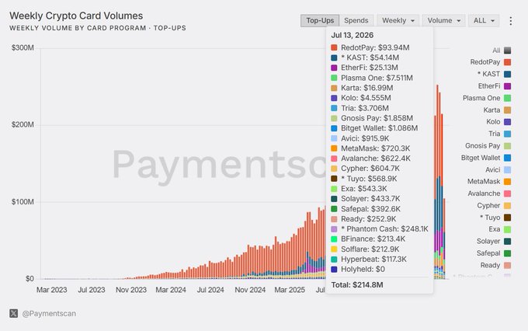Click 'Tria: $3.706M' tooltip row
This screenshot has width=528, height=331.
pyautogui.click(x=360, y=108)
